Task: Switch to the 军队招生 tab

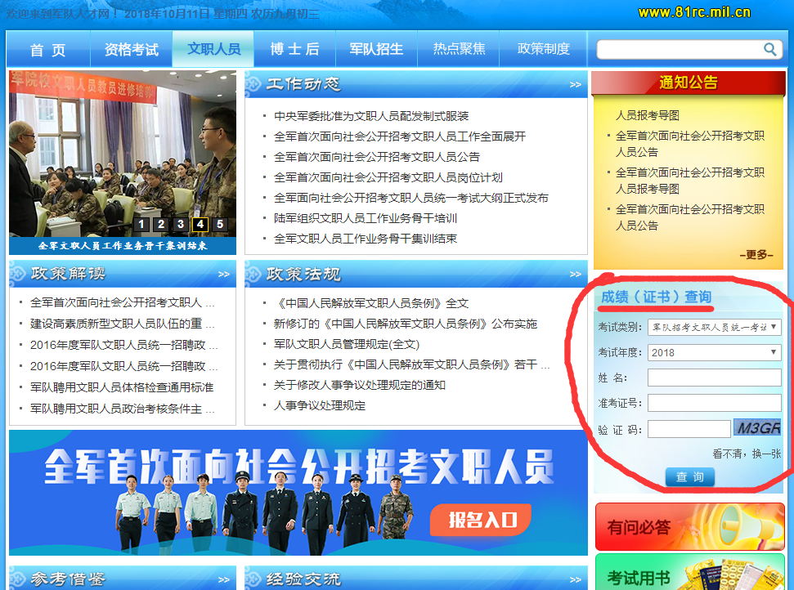Action: point(376,49)
